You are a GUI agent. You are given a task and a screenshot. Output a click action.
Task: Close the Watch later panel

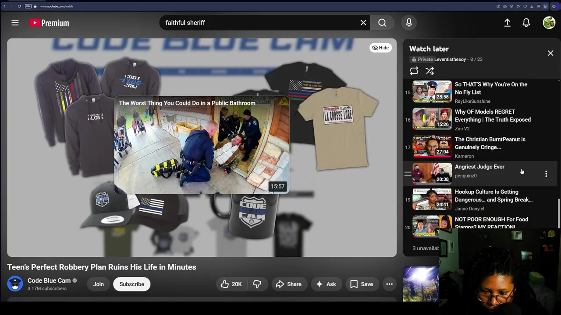click(550, 53)
